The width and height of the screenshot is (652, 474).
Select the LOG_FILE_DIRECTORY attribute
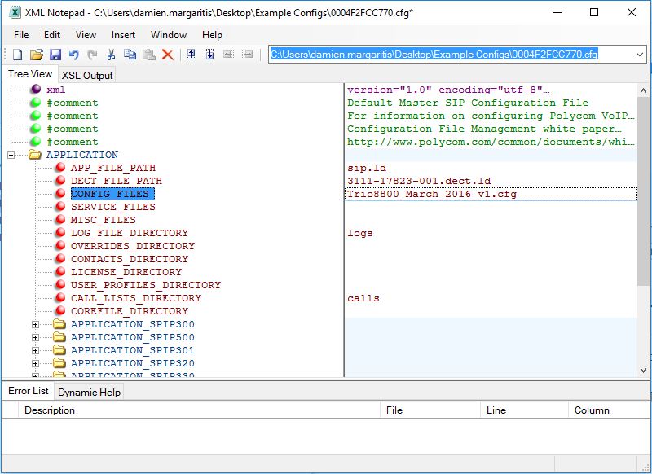click(129, 233)
